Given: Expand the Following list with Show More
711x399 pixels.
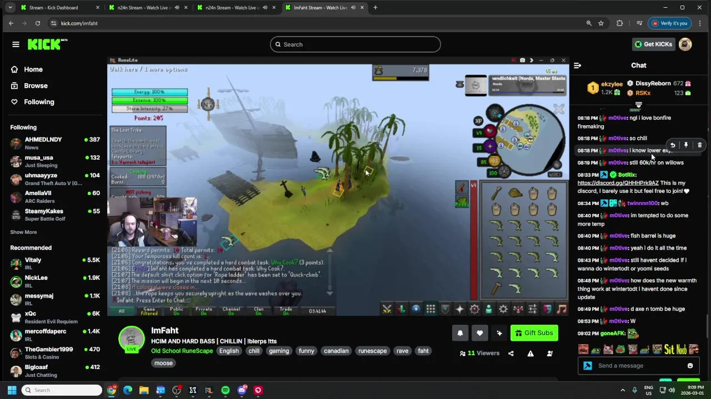Looking at the screenshot, I should 23,232.
